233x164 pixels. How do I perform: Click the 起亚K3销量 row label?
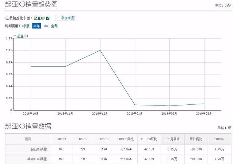[39, 149]
